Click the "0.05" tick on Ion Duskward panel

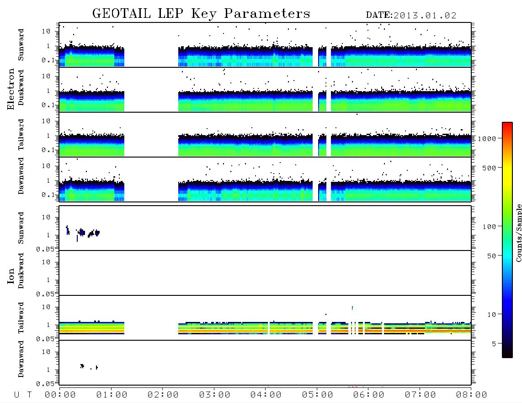[x=45, y=294]
